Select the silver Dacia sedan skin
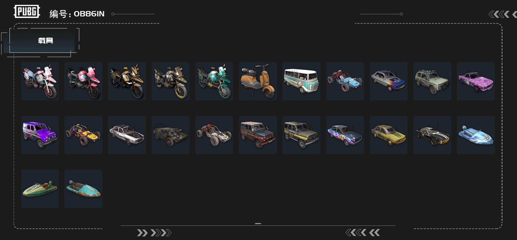 [127, 135]
